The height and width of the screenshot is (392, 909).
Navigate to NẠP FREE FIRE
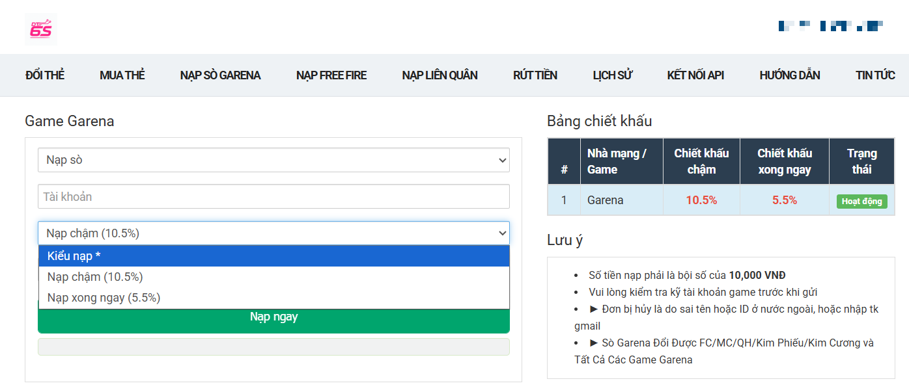[331, 75]
